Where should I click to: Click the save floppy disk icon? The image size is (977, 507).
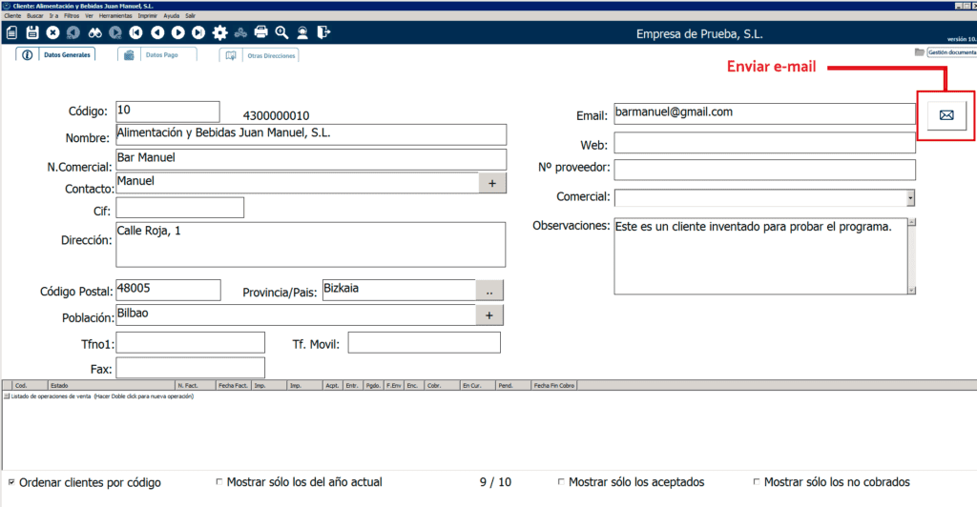click(32, 32)
